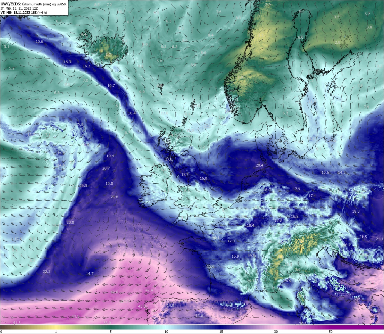The height and width of the screenshot is (334, 384).
Task: Click the map value '3.8'
Action: pyautogui.click(x=369, y=27)
